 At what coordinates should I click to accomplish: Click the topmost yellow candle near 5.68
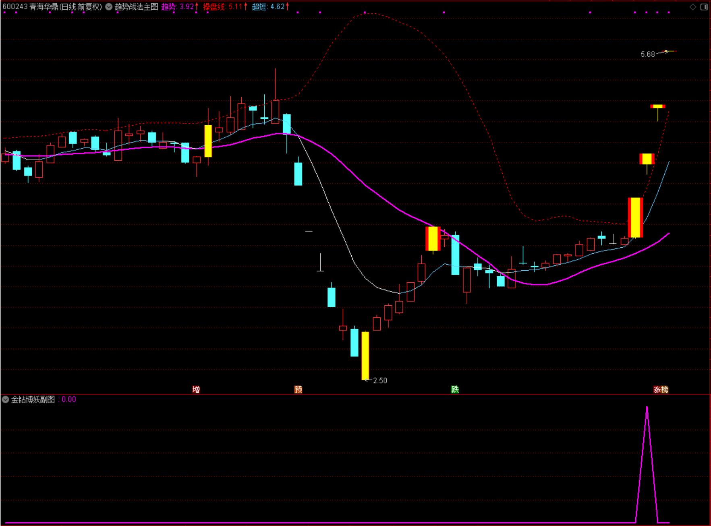pos(658,107)
